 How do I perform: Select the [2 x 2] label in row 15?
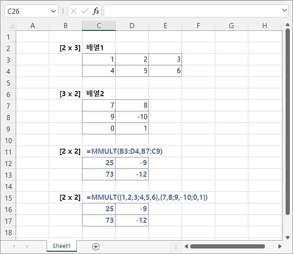pos(65,197)
